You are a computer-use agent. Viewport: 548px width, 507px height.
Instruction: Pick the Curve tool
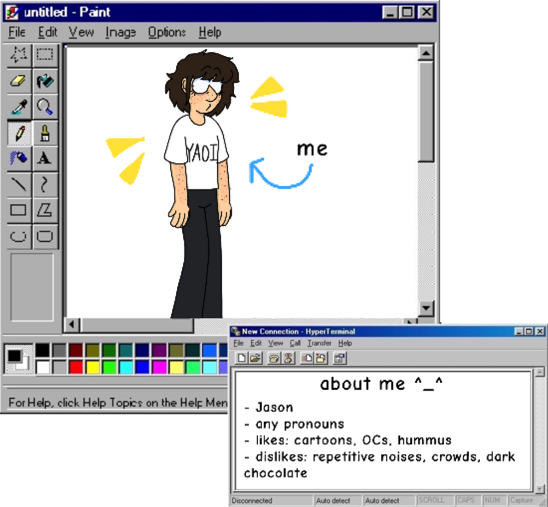point(45,184)
